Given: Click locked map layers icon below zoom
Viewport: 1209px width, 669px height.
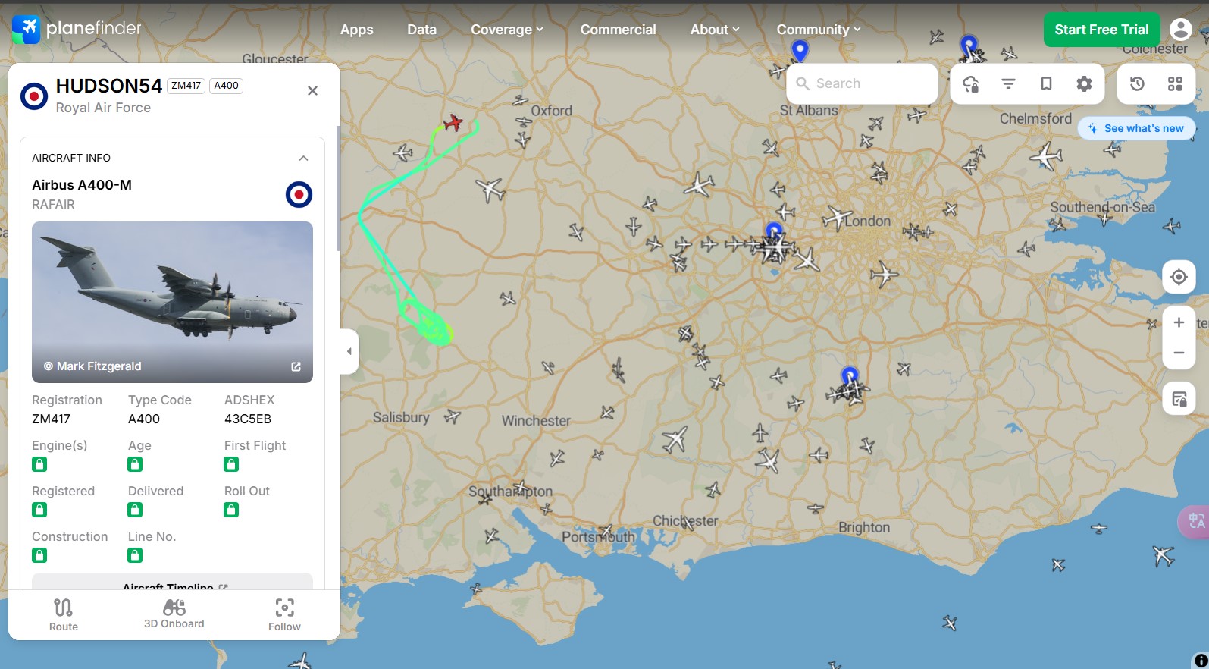Looking at the screenshot, I should [1179, 399].
